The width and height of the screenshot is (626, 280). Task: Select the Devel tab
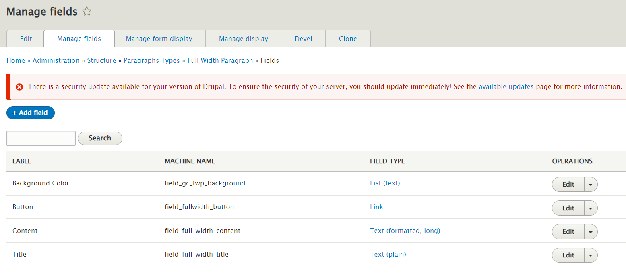click(303, 39)
